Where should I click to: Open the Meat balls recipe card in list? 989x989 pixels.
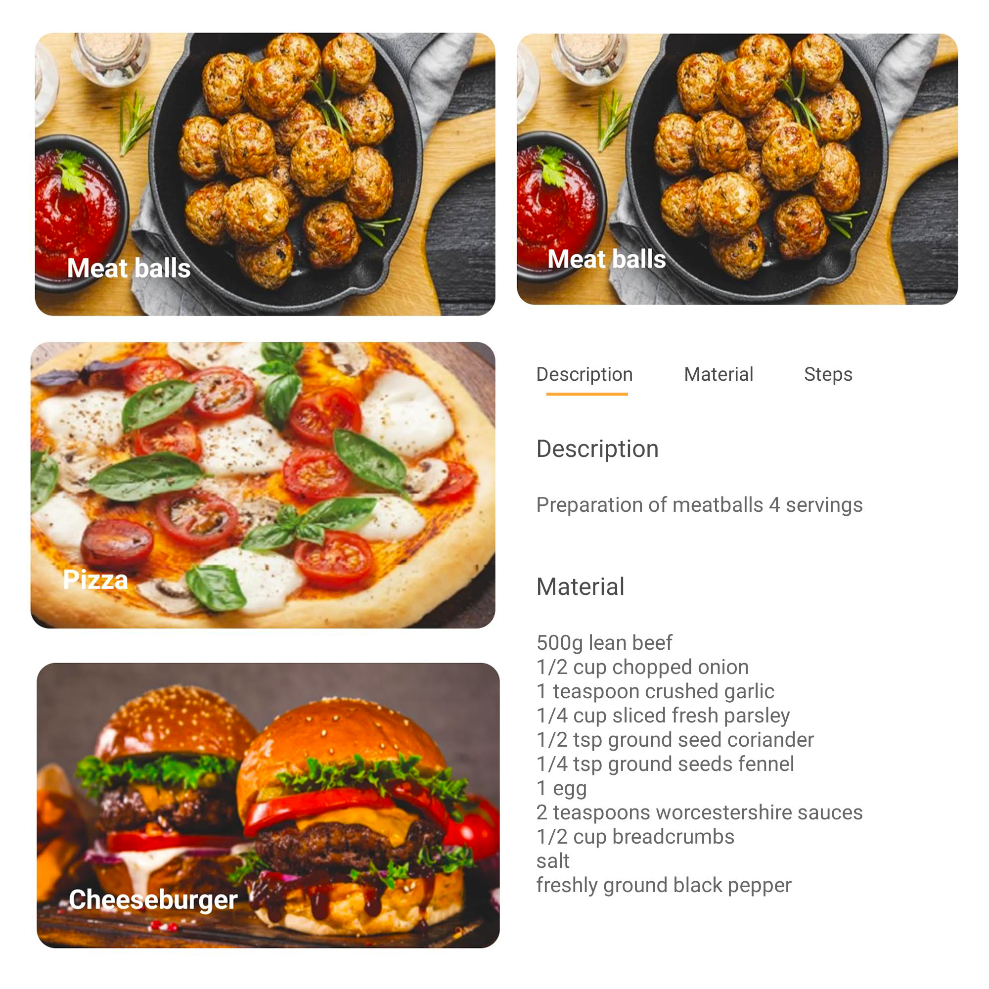(x=265, y=174)
